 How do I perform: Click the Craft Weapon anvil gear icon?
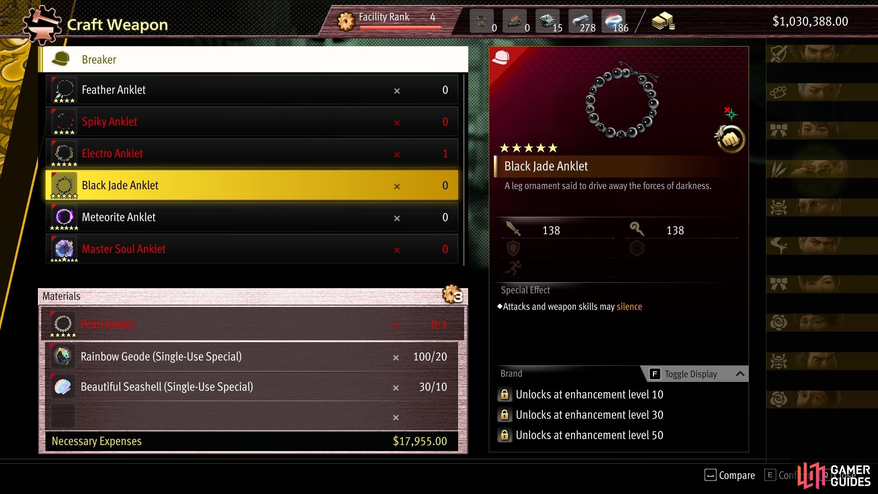(x=42, y=25)
